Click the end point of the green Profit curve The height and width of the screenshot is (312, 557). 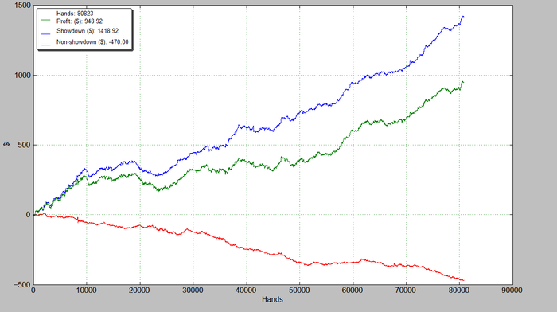pos(463,83)
